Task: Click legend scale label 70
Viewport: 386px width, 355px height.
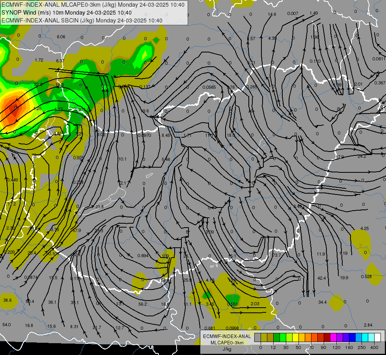Action: (311, 348)
